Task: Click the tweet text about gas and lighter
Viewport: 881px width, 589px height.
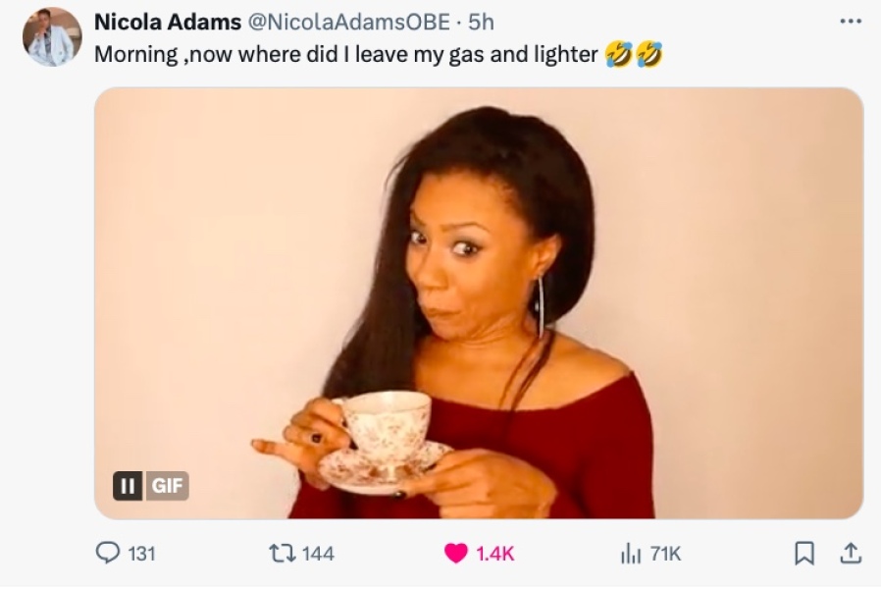Action: (x=345, y=55)
